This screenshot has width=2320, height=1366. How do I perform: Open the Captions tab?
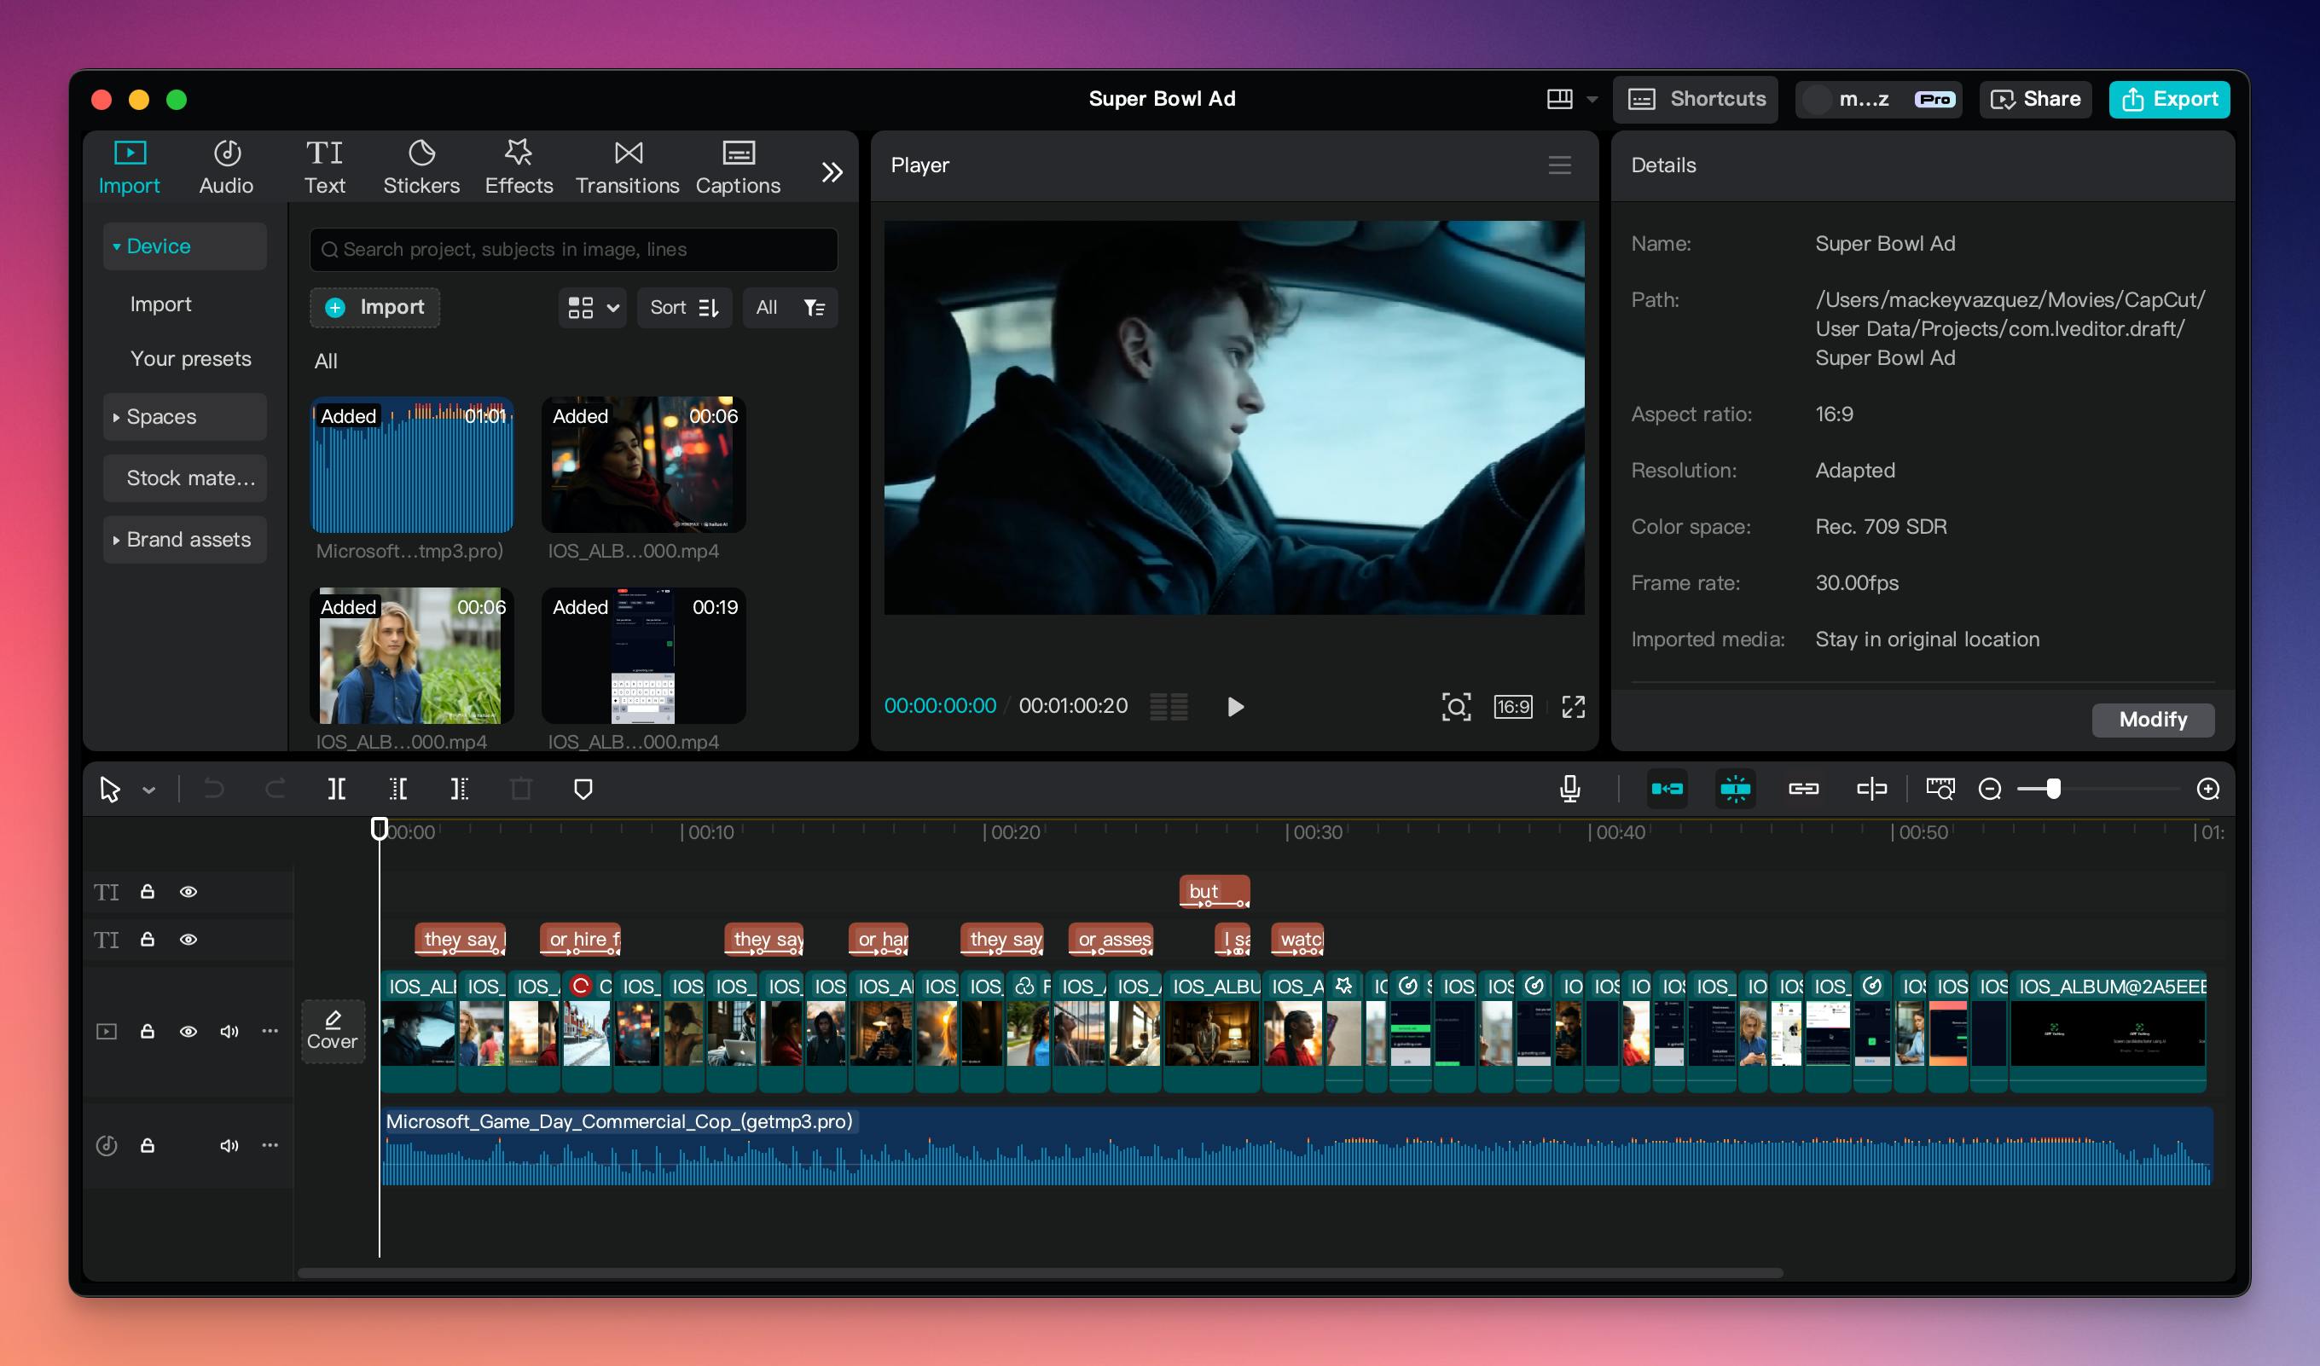pos(739,167)
